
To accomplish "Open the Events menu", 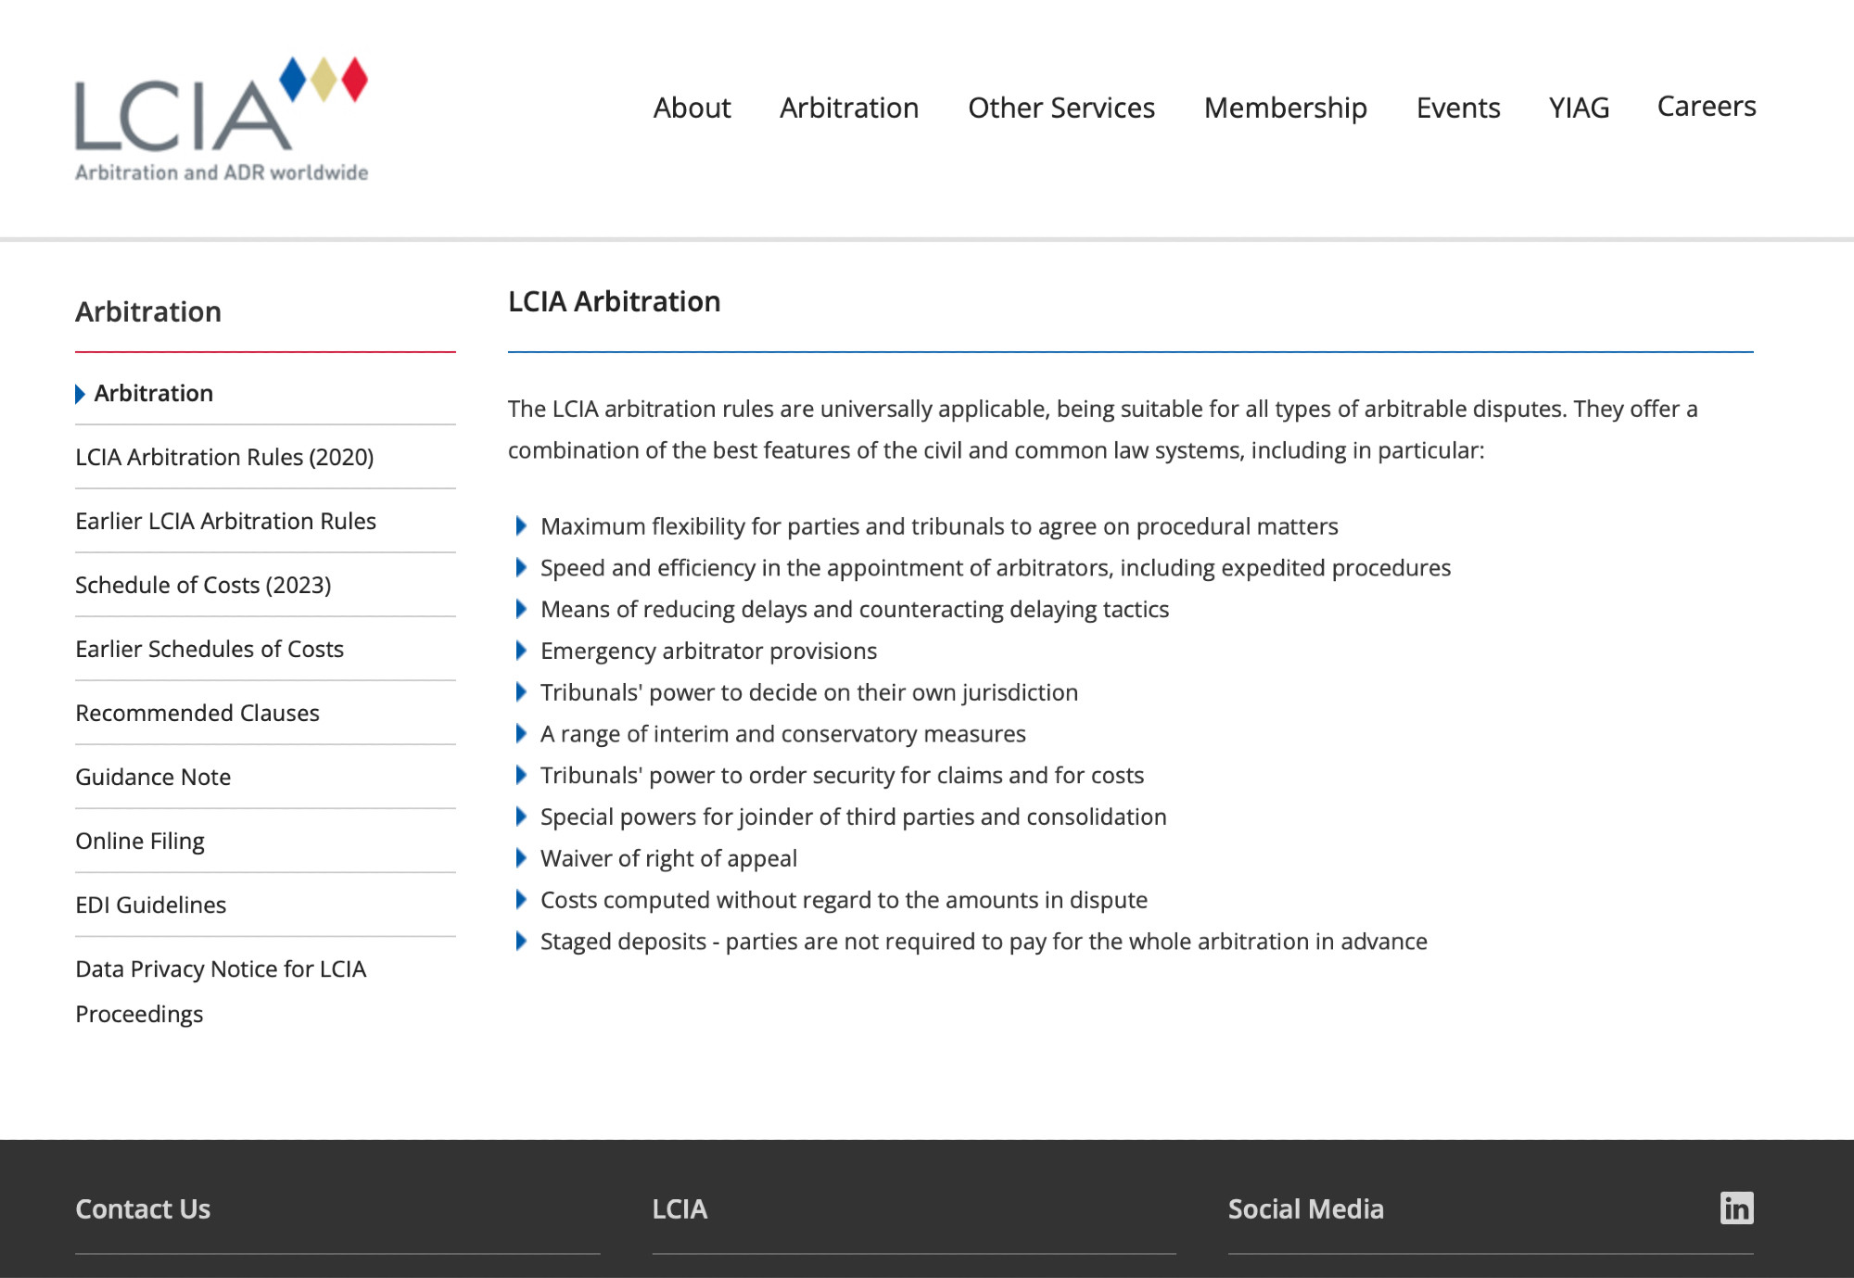I will coord(1458,108).
